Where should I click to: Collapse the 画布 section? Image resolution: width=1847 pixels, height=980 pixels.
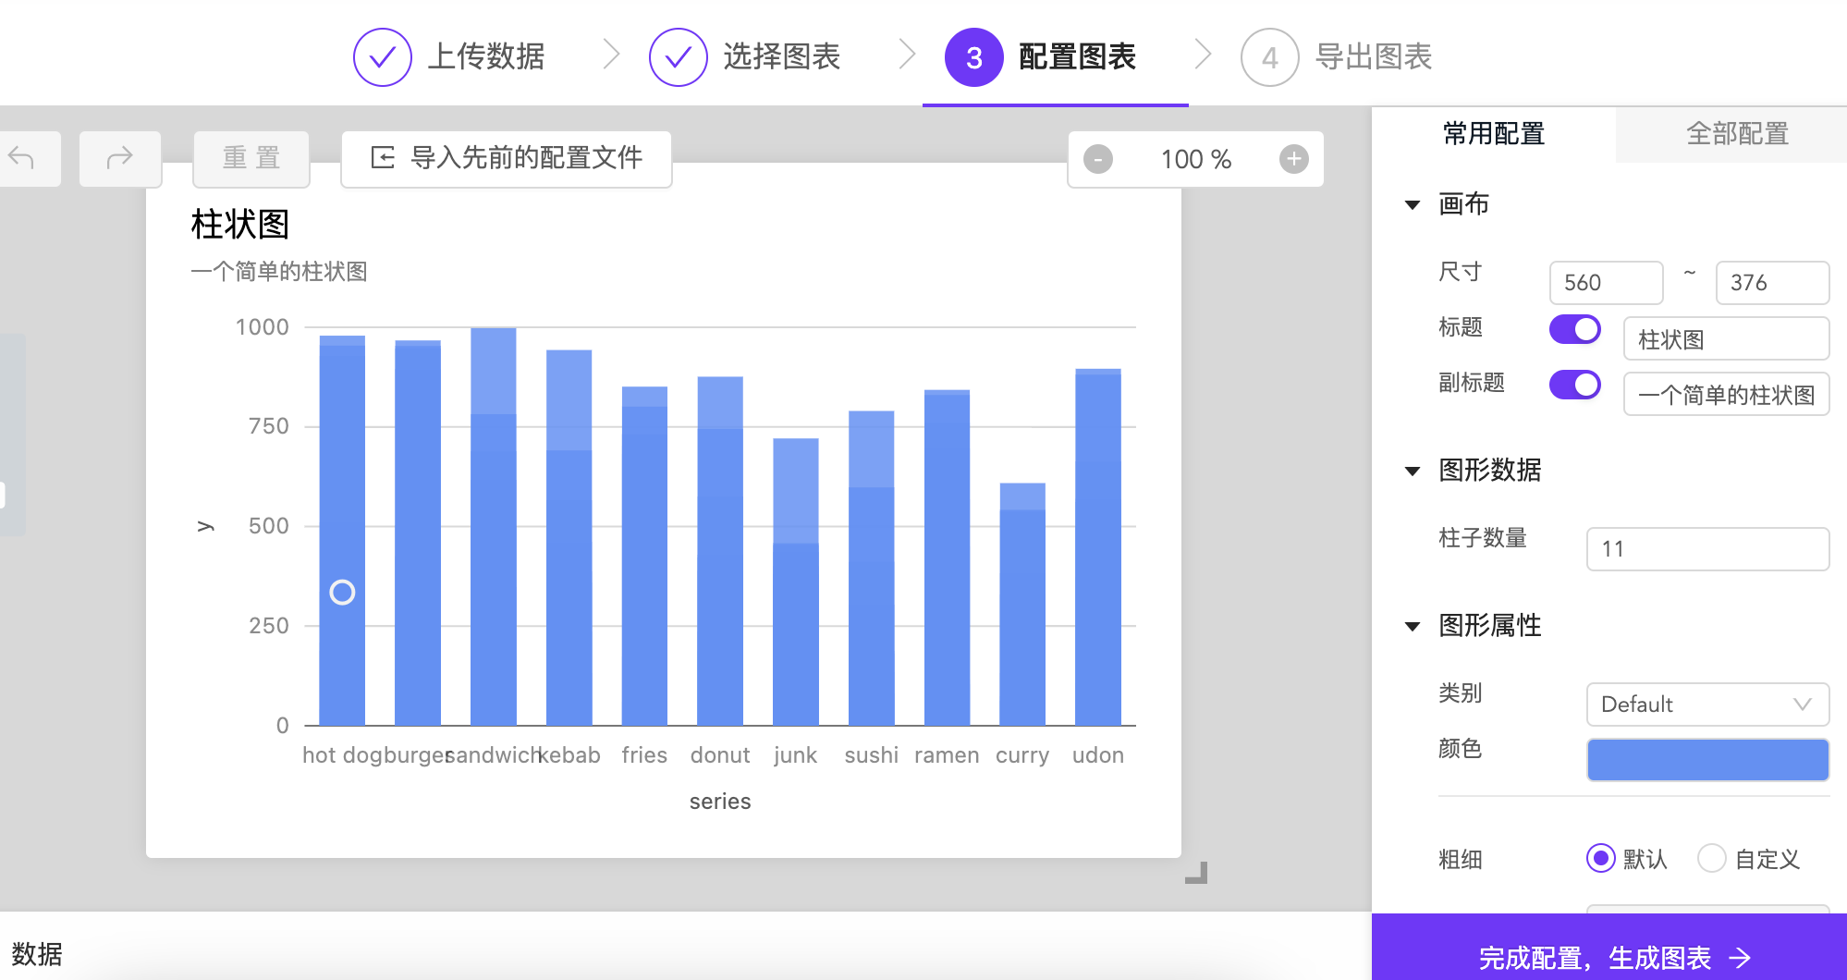(x=1413, y=204)
